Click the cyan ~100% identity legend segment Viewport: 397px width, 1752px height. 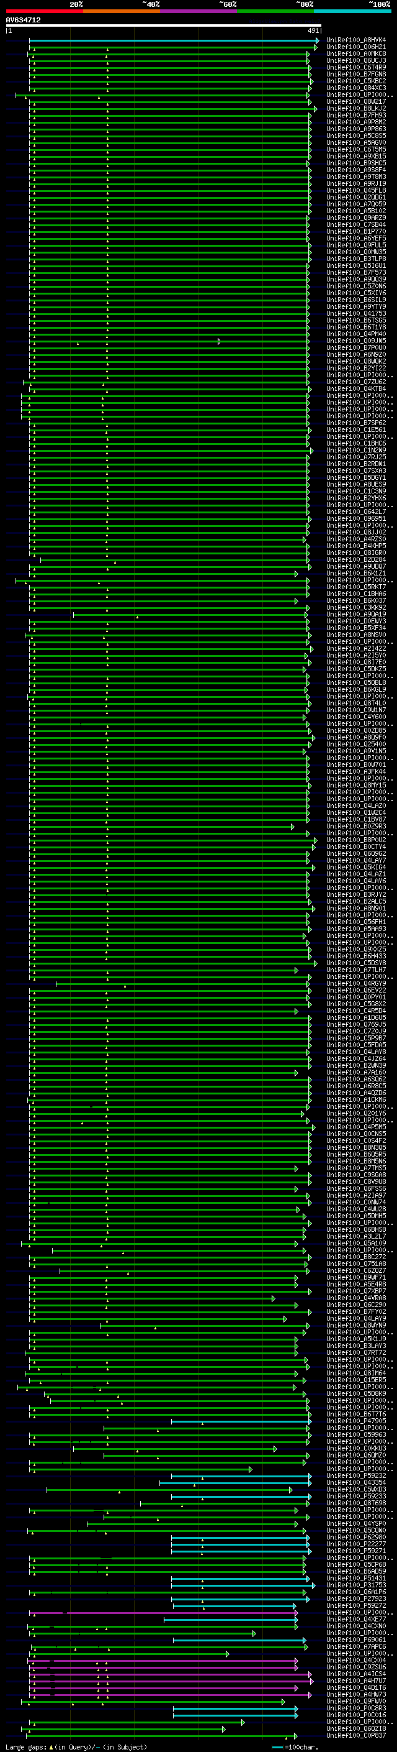click(352, 11)
